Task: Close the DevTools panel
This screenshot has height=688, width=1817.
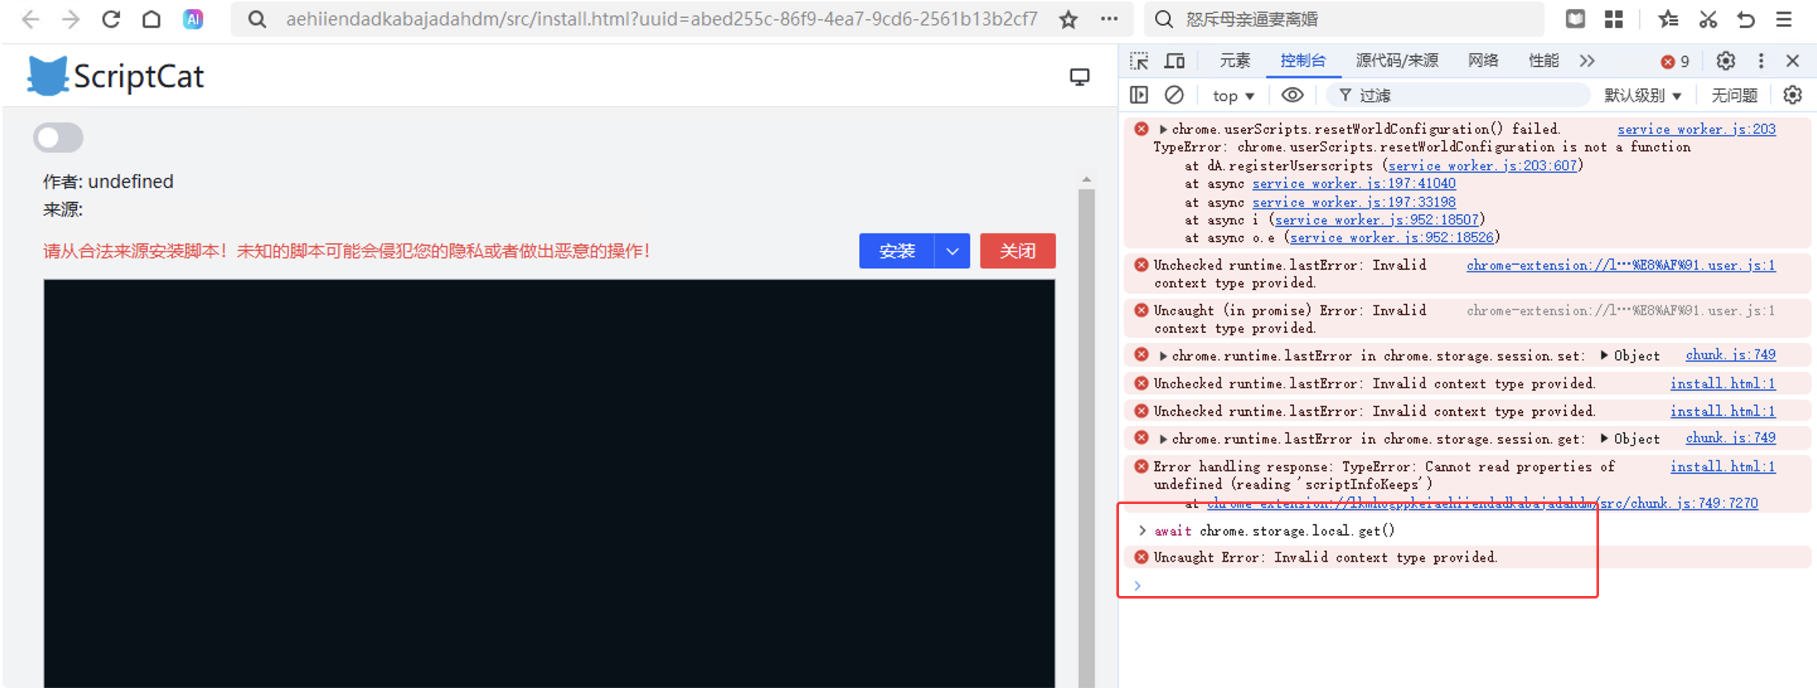Action: pos(1792,60)
